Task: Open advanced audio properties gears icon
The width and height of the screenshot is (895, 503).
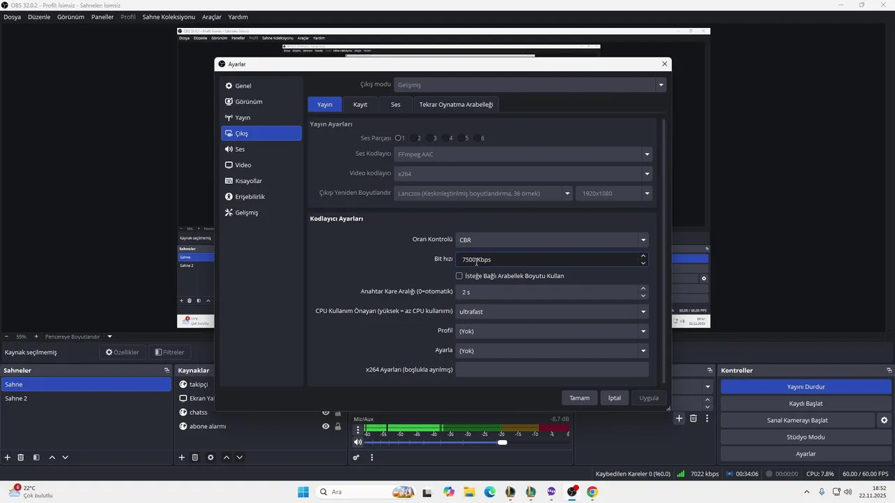Action: pos(357,458)
